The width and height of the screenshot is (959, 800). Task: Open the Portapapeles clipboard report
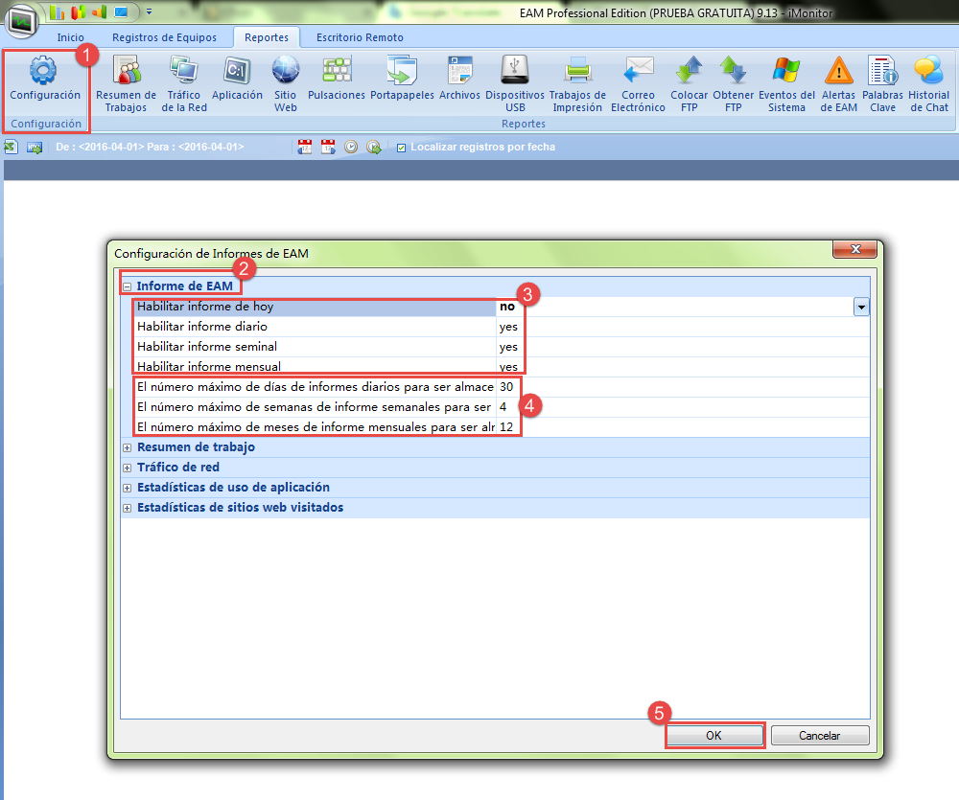tap(402, 79)
